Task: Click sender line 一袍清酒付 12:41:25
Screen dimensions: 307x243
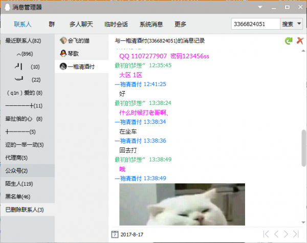Action: point(140,84)
